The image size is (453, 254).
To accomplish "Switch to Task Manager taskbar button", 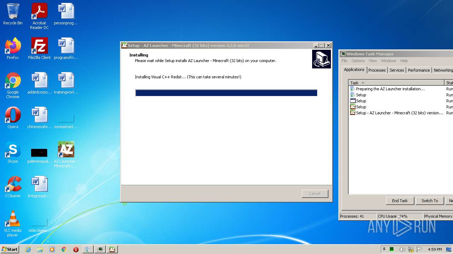I will point(100,249).
